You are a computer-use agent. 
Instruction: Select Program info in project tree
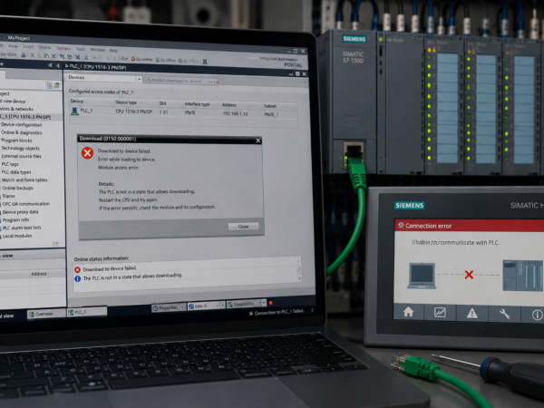[x=15, y=220]
